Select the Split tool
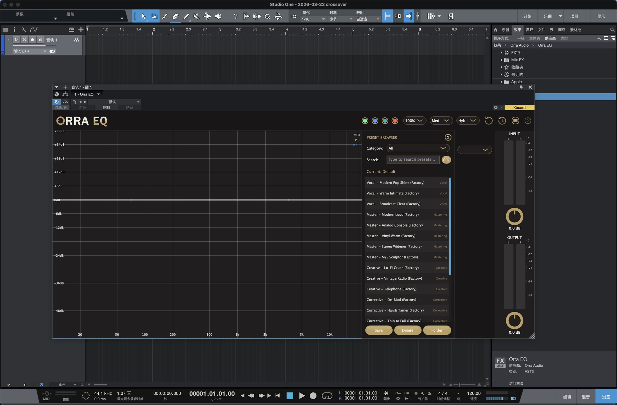This screenshot has width=617, height=405. (x=165, y=16)
